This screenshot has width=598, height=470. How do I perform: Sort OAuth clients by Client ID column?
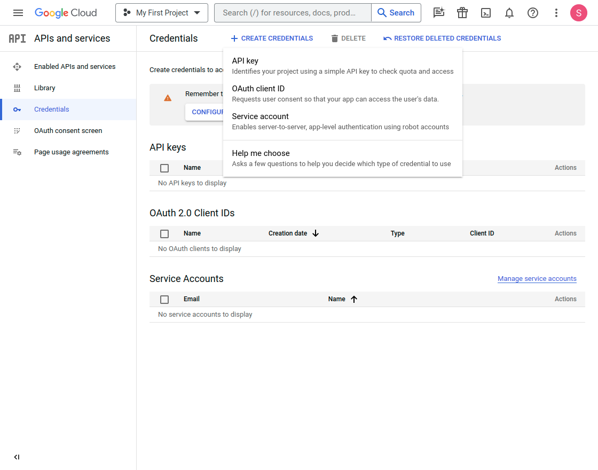click(482, 233)
